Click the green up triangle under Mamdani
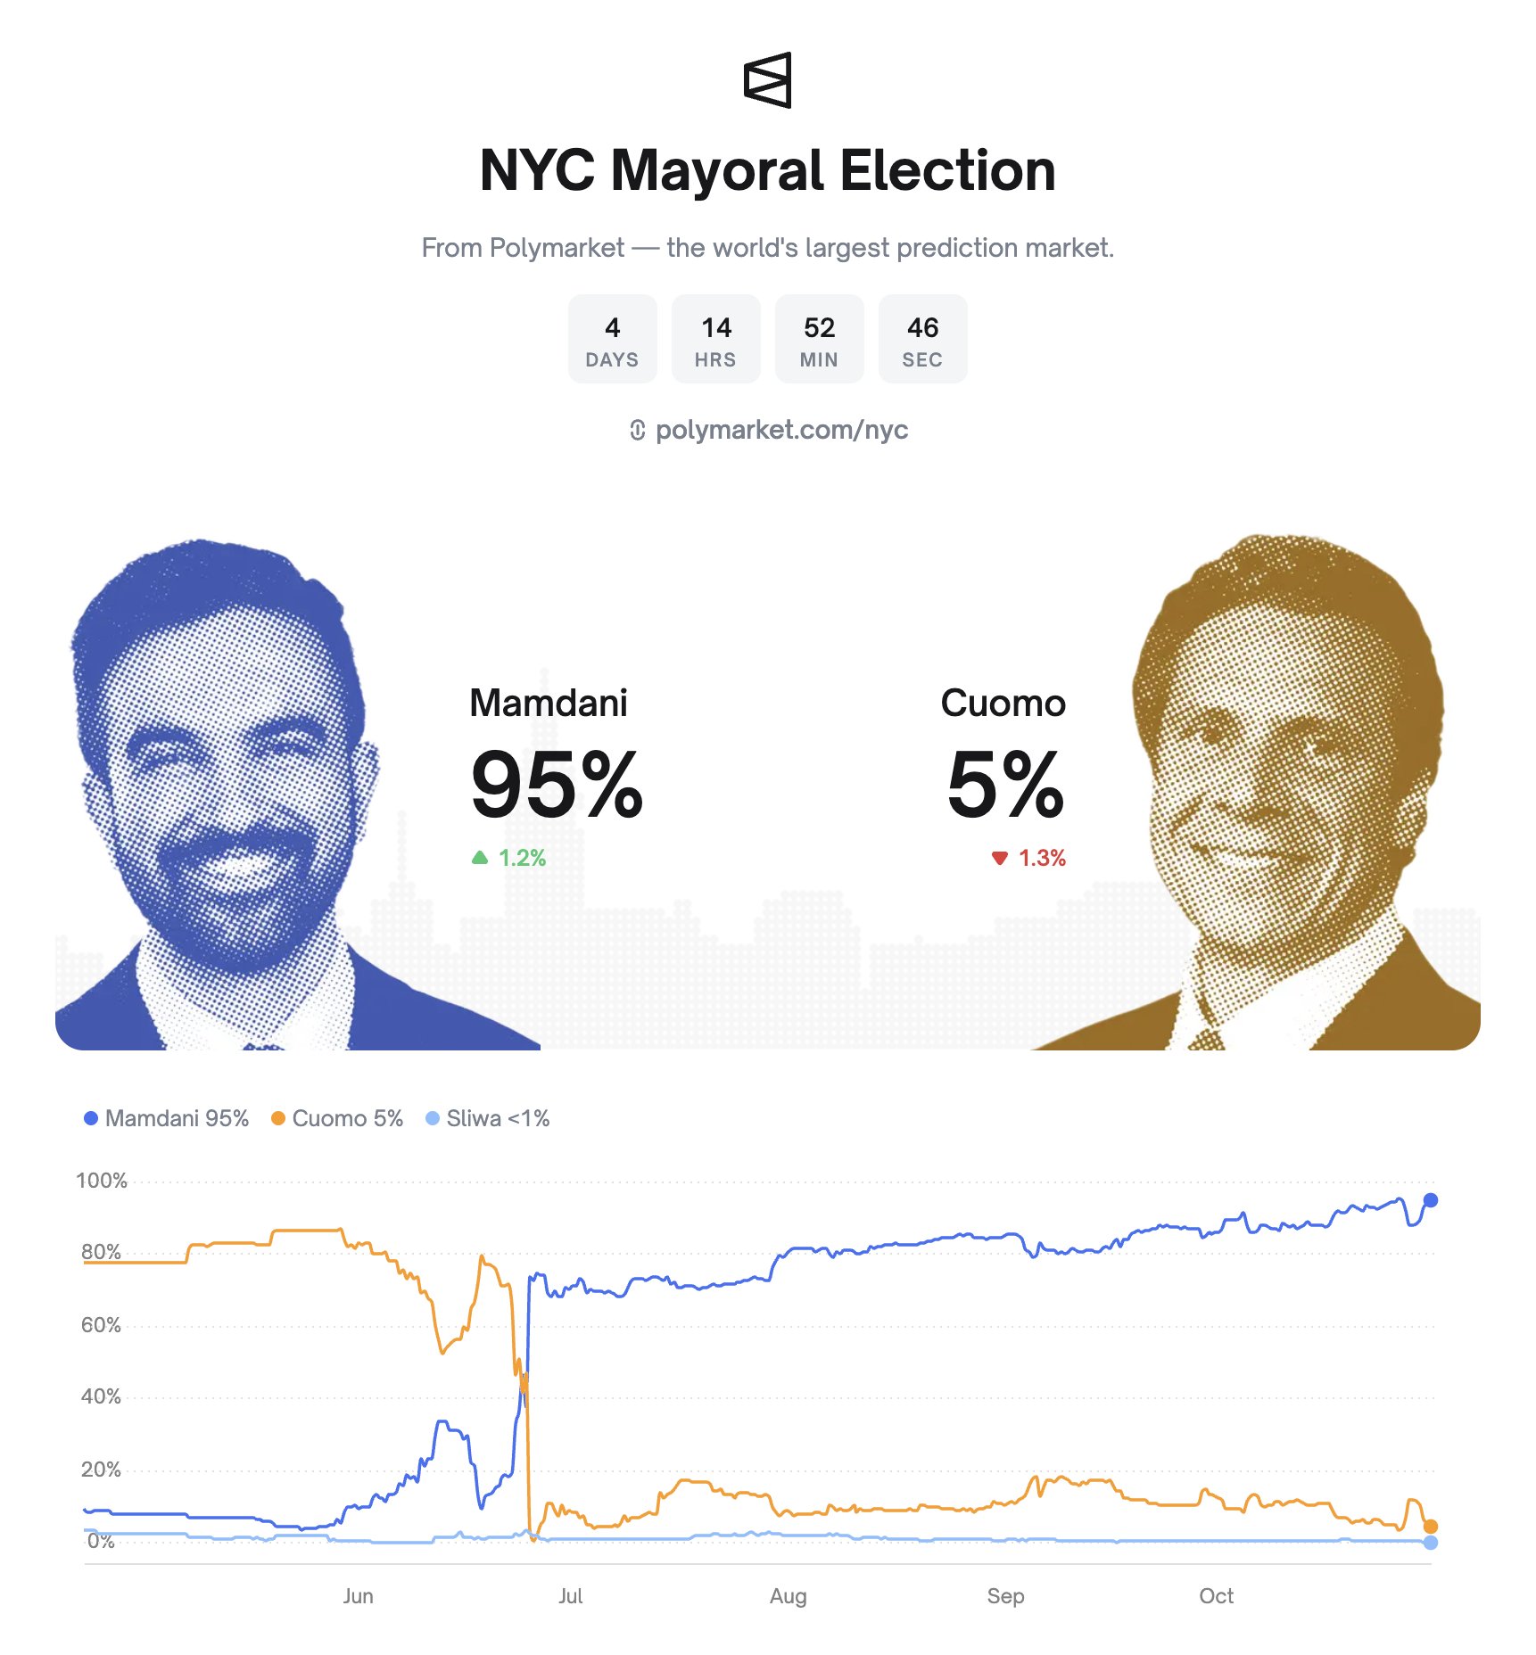 [480, 858]
